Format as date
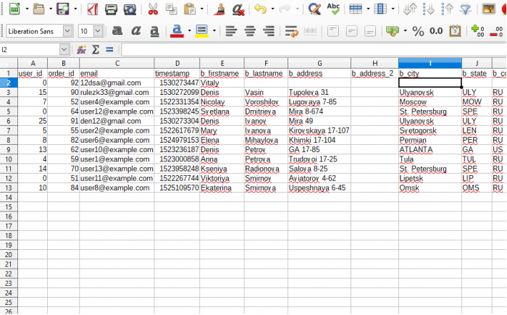507x315 pixels. pyautogui.click(x=455, y=31)
